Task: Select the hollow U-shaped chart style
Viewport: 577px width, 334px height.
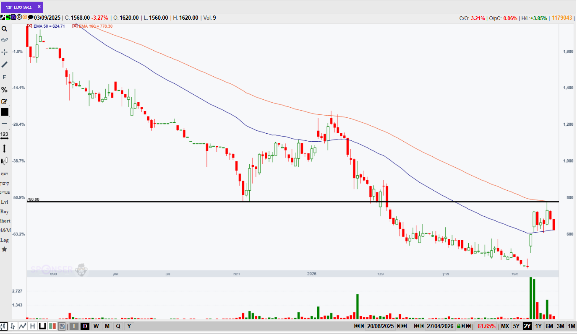Action: 42,326
